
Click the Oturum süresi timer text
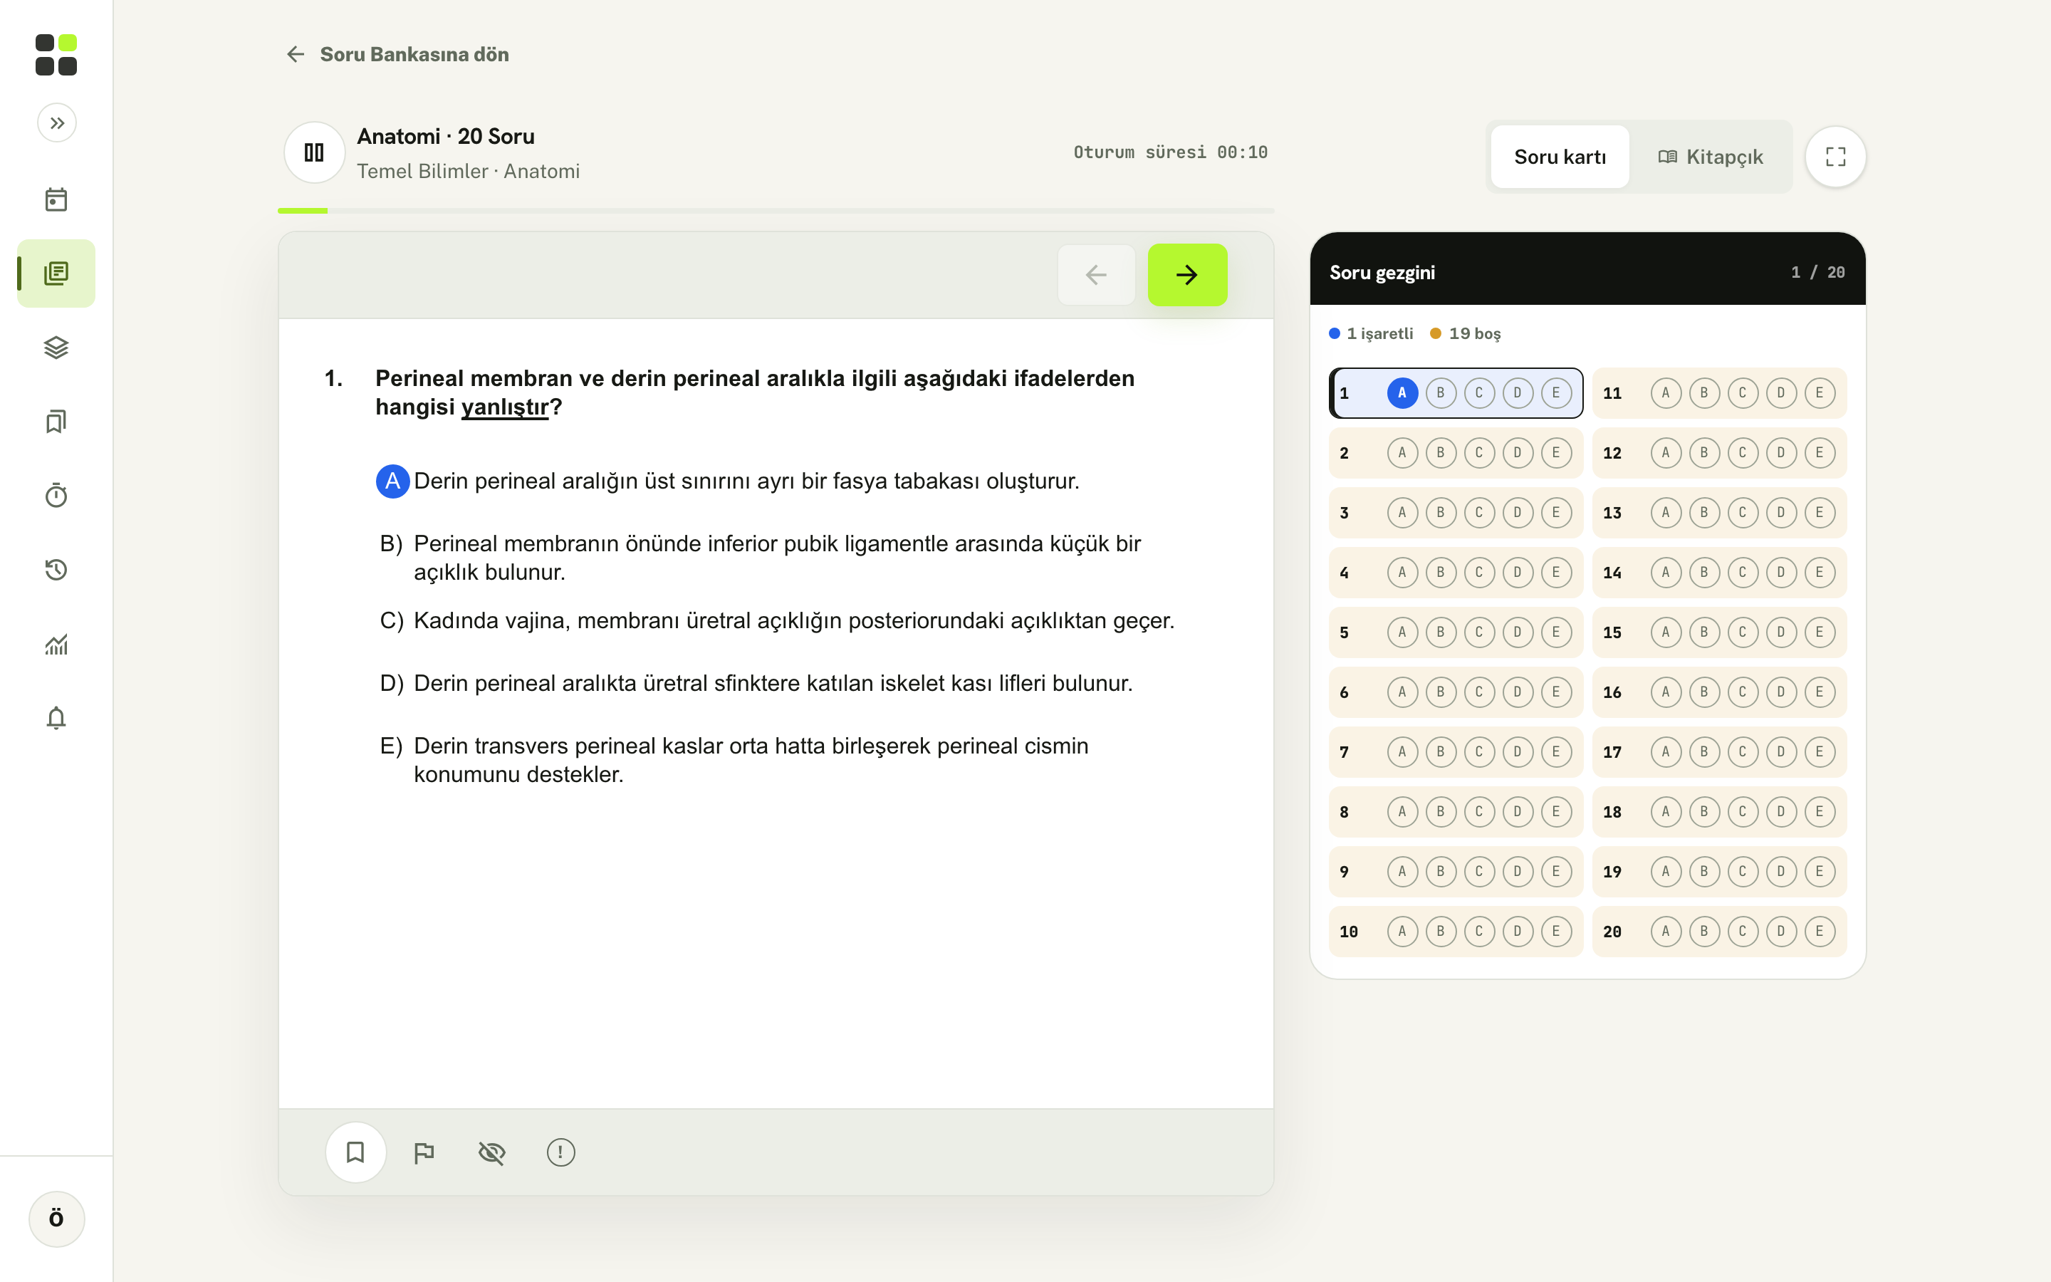click(1171, 152)
